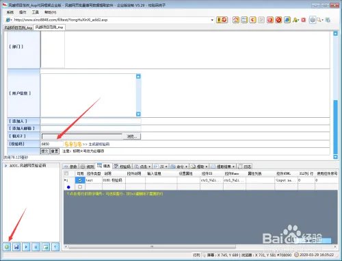The width and height of the screenshot is (342, 261).
Task: Open the 校验码 tab
Action: point(122,166)
